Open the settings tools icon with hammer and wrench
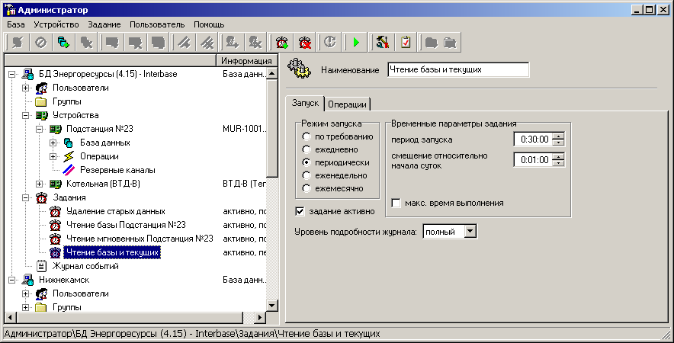Image resolution: width=674 pixels, height=343 pixels. pos(383,43)
